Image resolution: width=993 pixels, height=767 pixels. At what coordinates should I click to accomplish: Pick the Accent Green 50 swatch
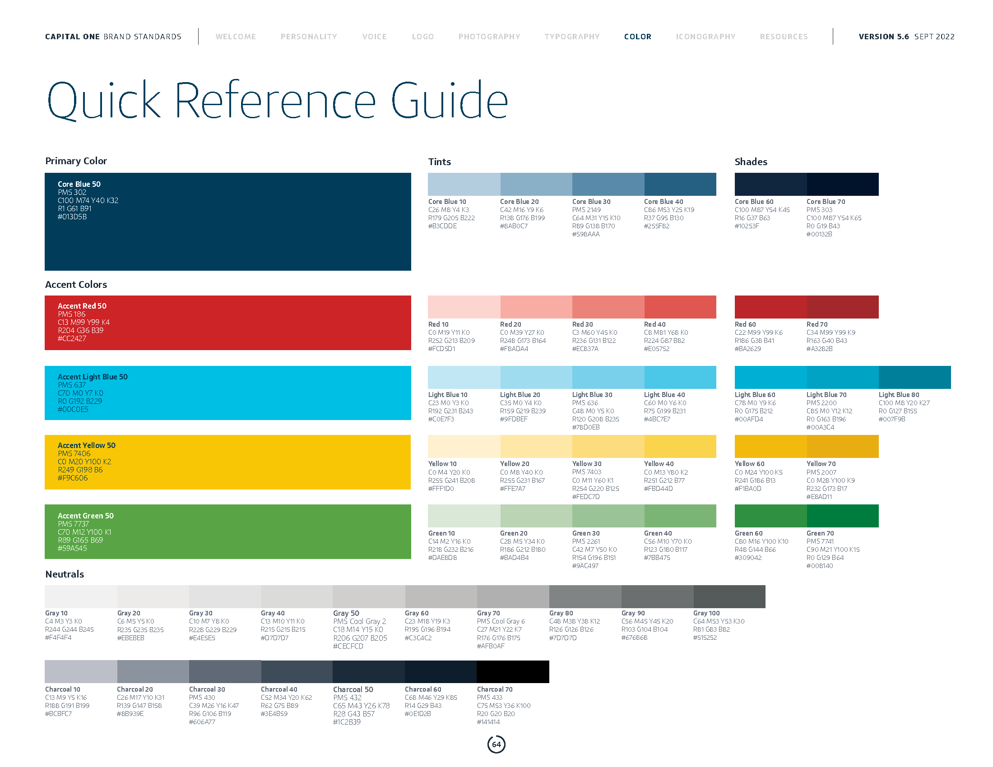point(228,531)
